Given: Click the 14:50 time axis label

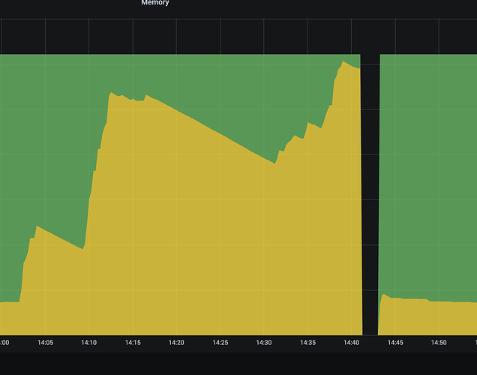Looking at the screenshot, I should pyautogui.click(x=439, y=343).
